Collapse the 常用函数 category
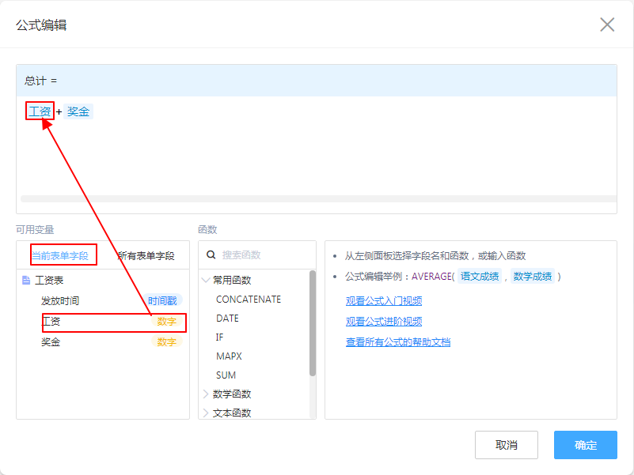Screen dimensions: 634x475 (x=207, y=281)
